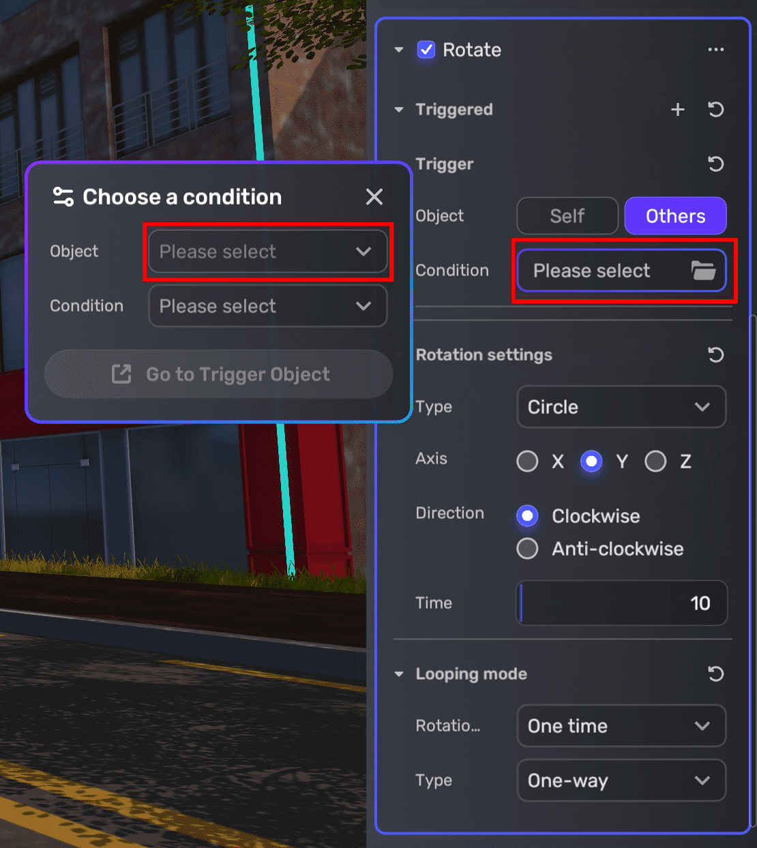Collapse the Looping mode section

(399, 674)
